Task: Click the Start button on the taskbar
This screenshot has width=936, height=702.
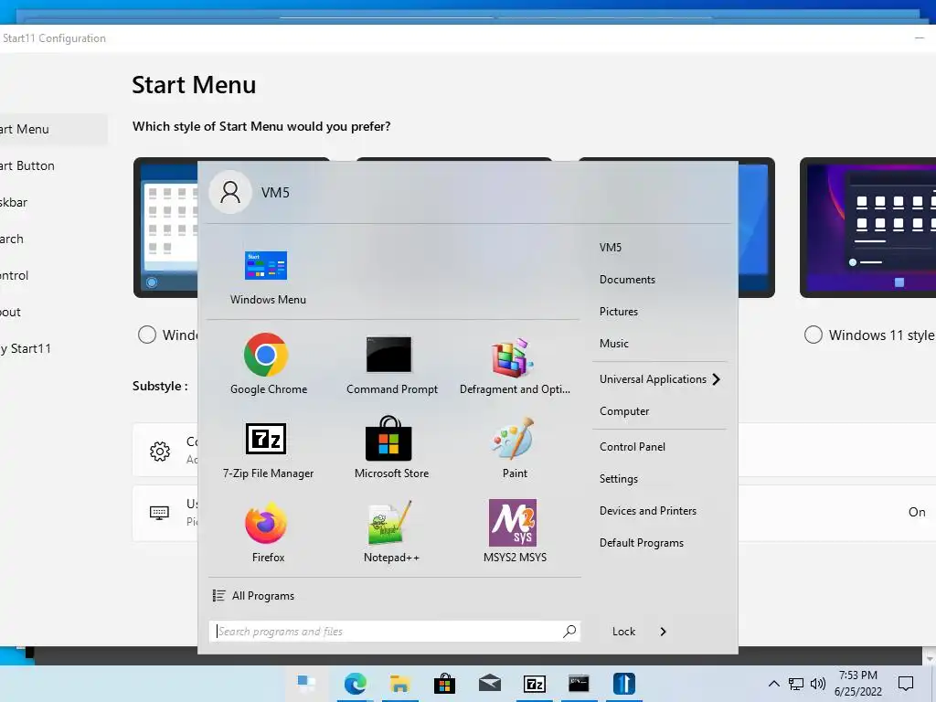Action: click(307, 683)
